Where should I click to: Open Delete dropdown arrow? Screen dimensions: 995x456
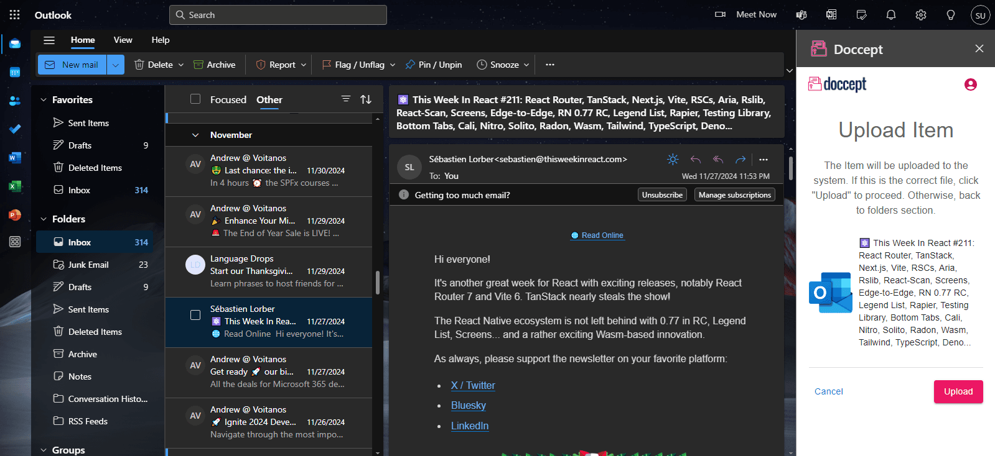[181, 65]
